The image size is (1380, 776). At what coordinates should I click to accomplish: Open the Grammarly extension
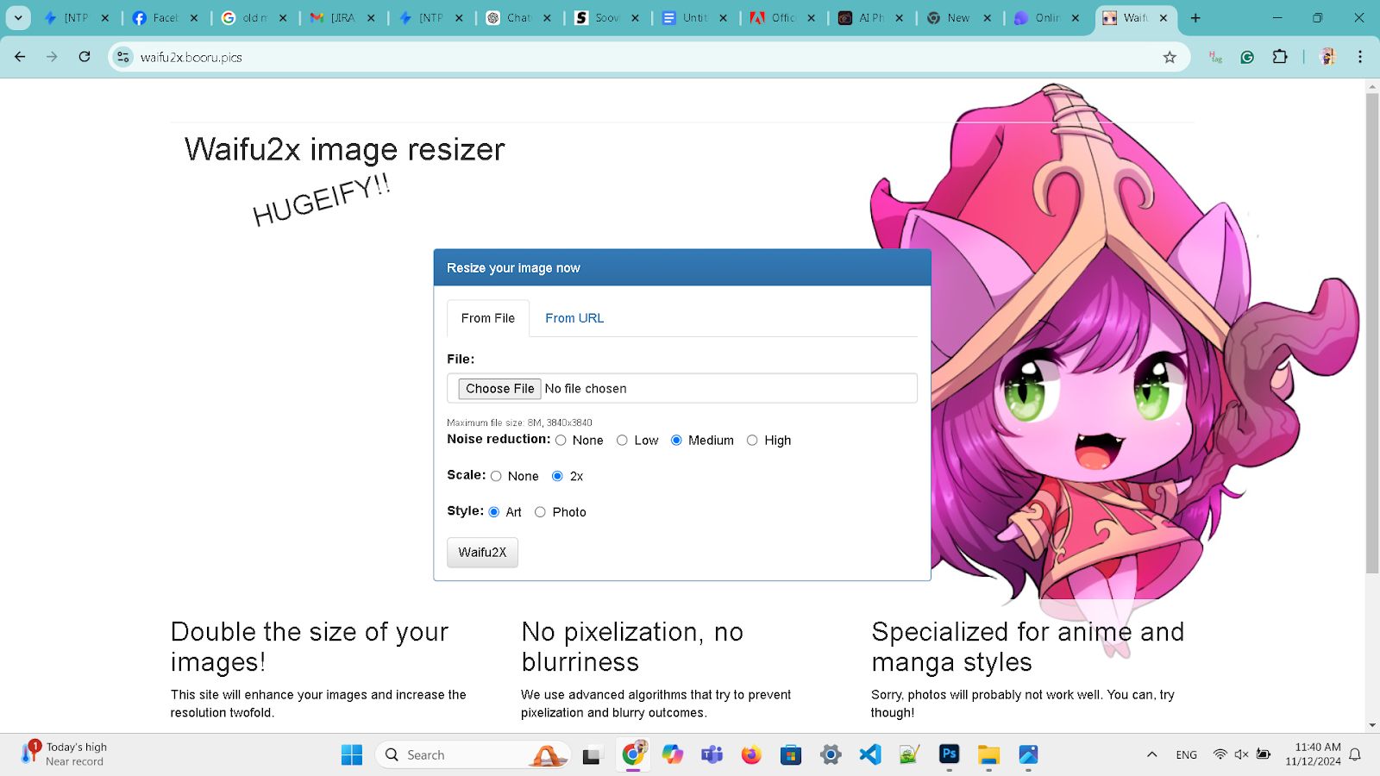pos(1247,57)
